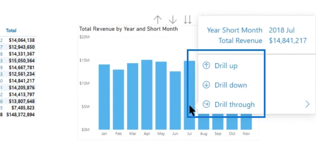This screenshot has height=160, width=316.
Task: Click the Drill down circled arrow icon
Action: tap(206, 85)
